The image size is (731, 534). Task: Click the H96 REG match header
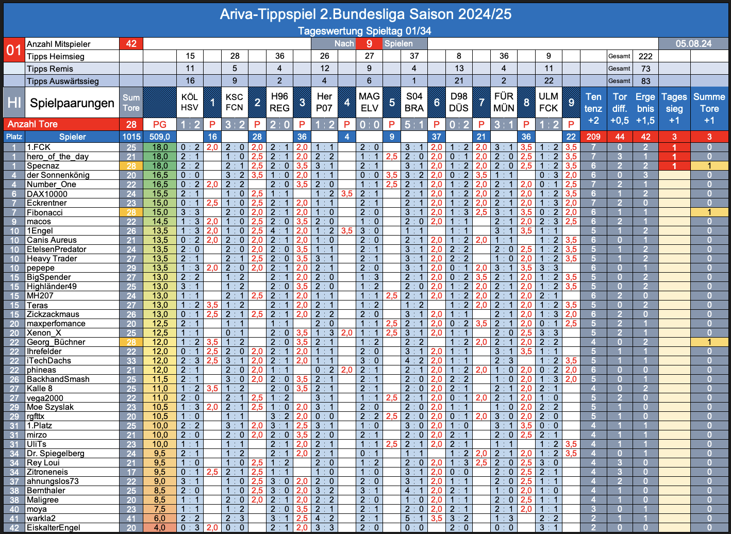[x=279, y=102]
